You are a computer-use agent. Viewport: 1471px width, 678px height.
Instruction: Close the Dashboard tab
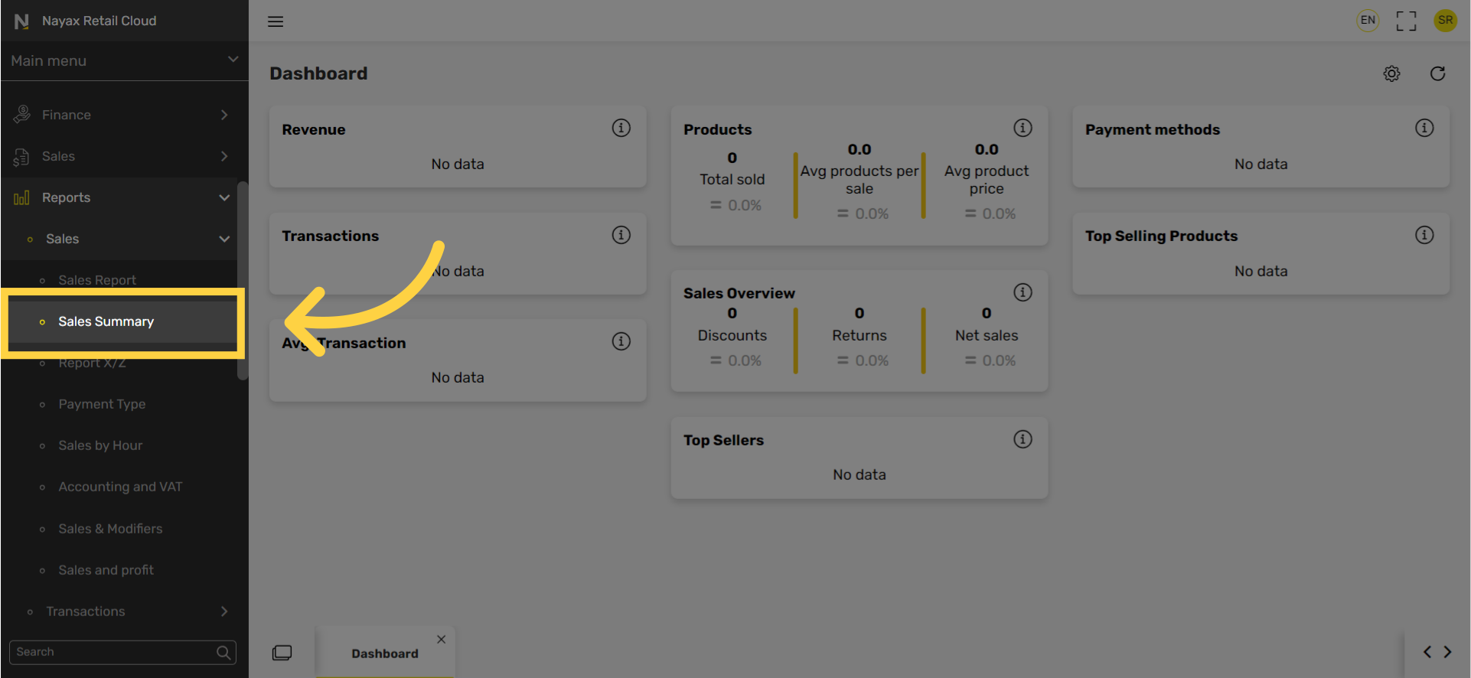click(x=442, y=639)
